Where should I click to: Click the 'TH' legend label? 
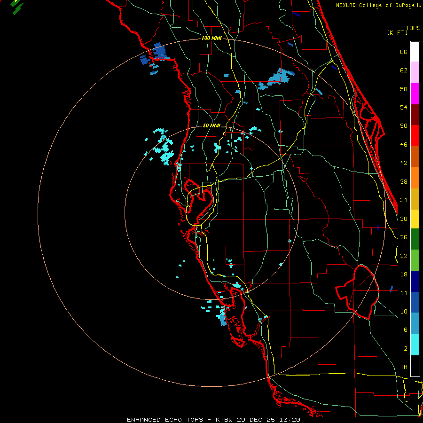coord(404,367)
